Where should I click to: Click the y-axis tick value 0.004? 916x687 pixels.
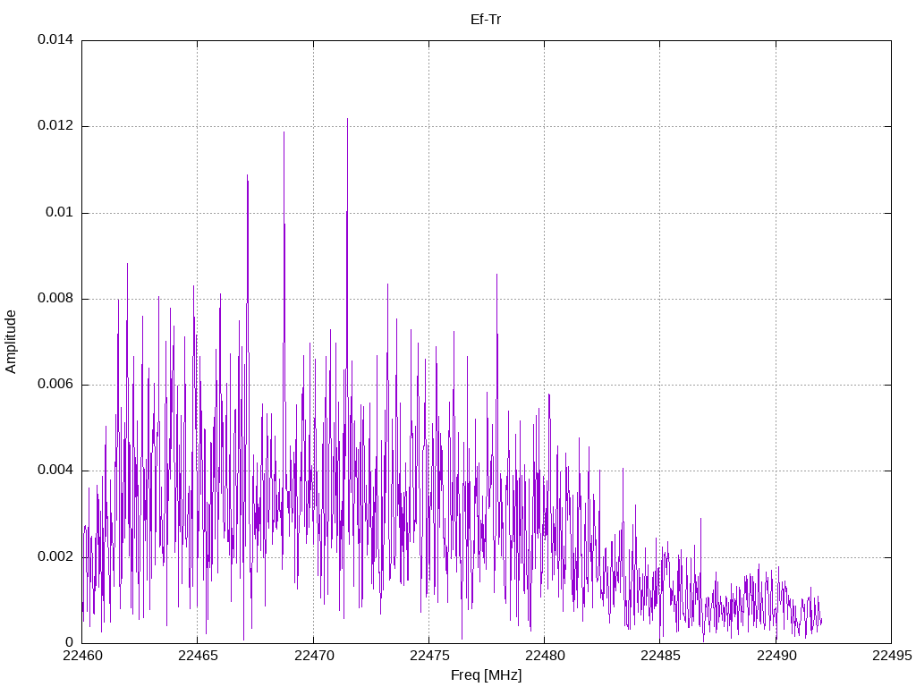(x=55, y=470)
